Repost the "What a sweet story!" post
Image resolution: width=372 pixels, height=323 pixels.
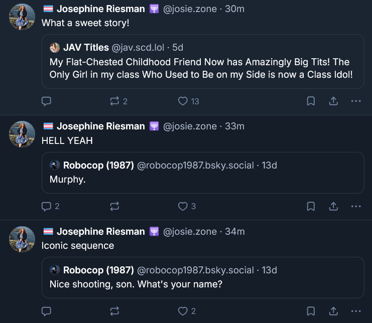(114, 101)
